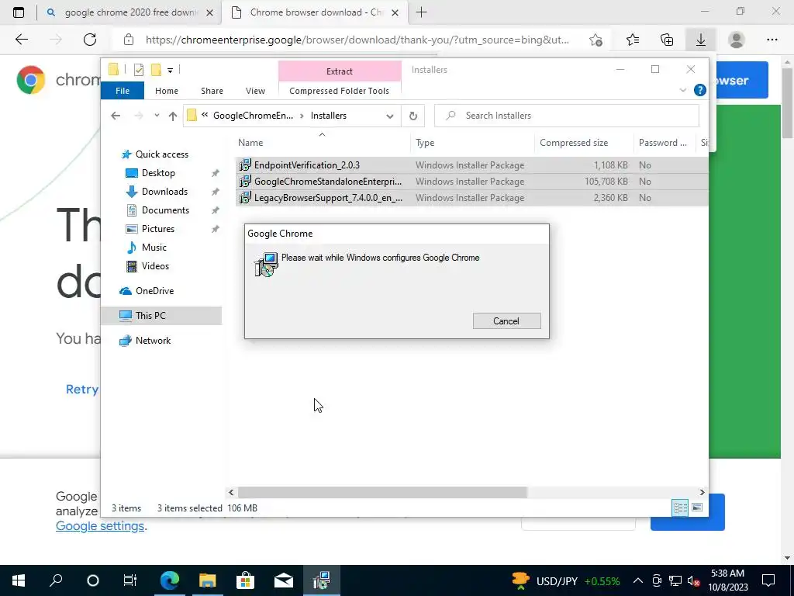Select the Extract contextual tab

(x=340, y=71)
